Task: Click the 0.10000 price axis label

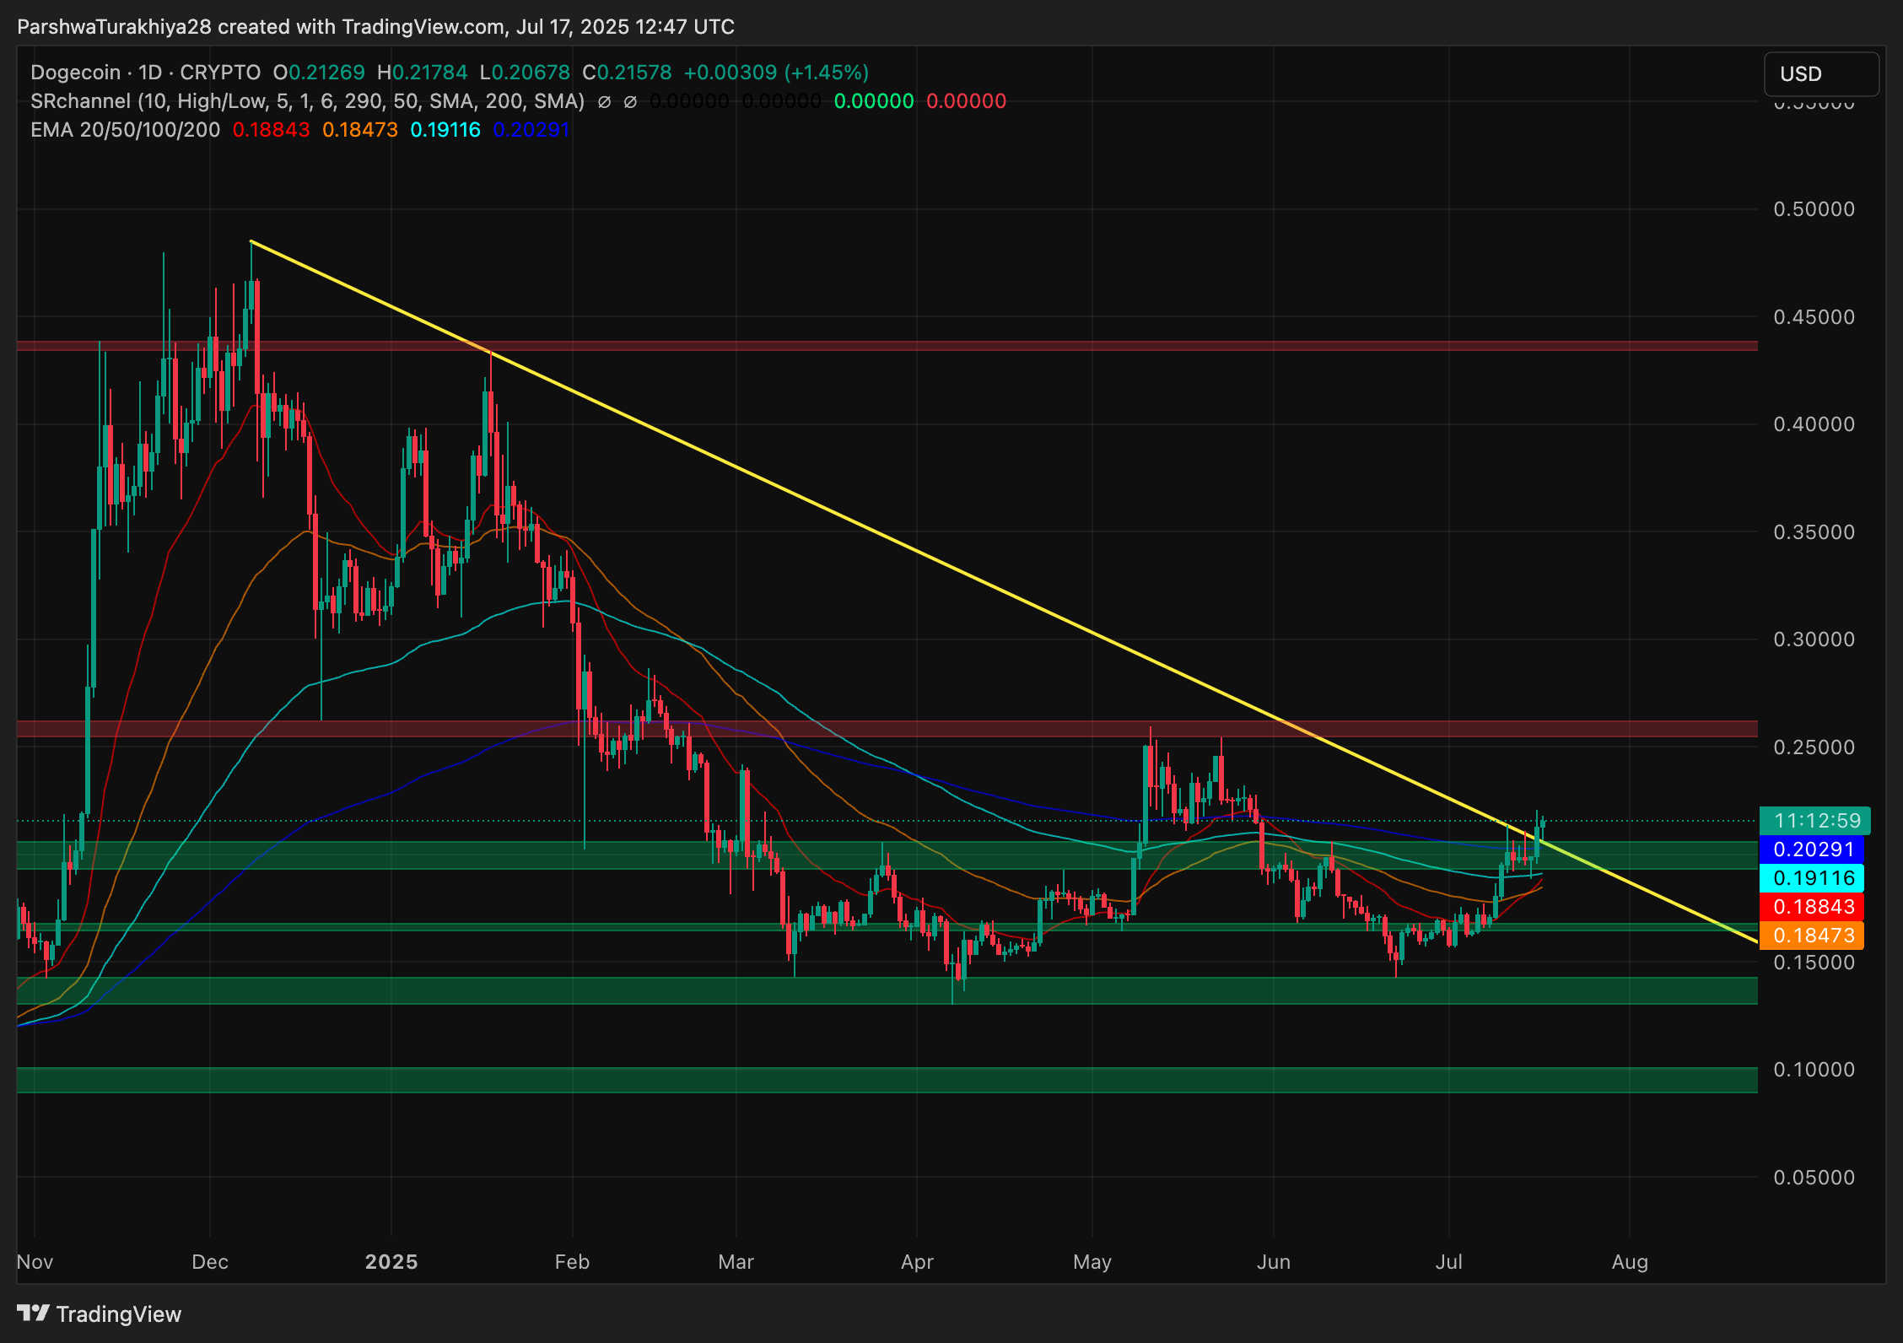Action: (x=1814, y=1070)
